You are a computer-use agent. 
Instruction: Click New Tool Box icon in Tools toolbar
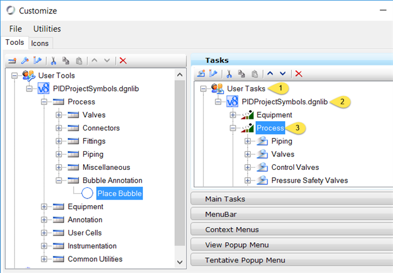click(12, 61)
